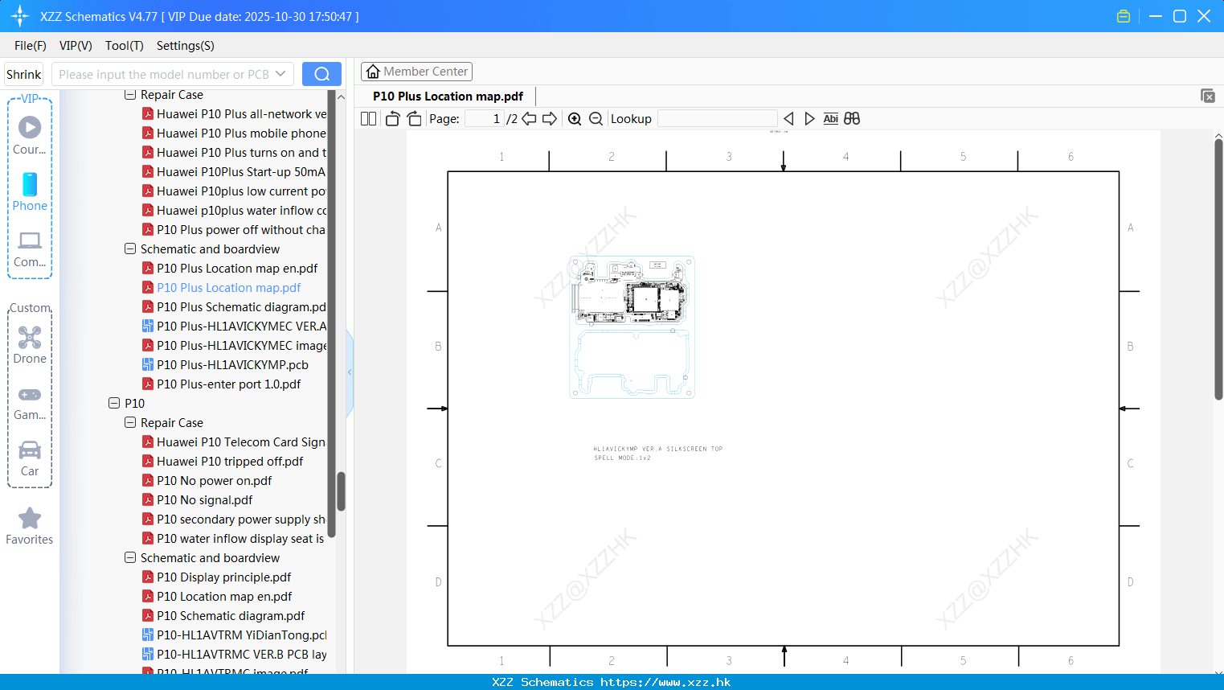Click the Lookup text field
The width and height of the screenshot is (1224, 690).
(x=717, y=118)
